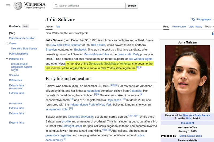214x142 pixels.
Task: Open Martin Malave Dilan link in infobox
Action: (190, 136)
